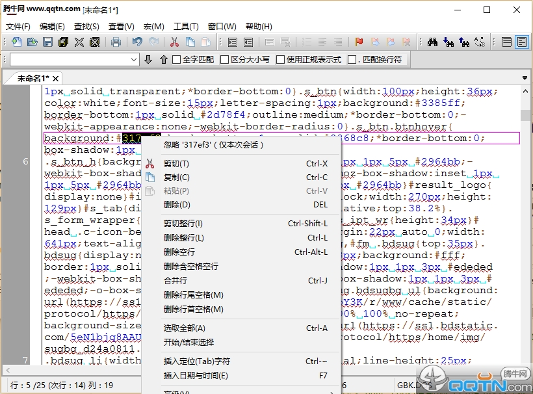Image resolution: width=533 pixels, height=394 pixels.
Task: Click the save file toolbar icon
Action: click(47, 42)
